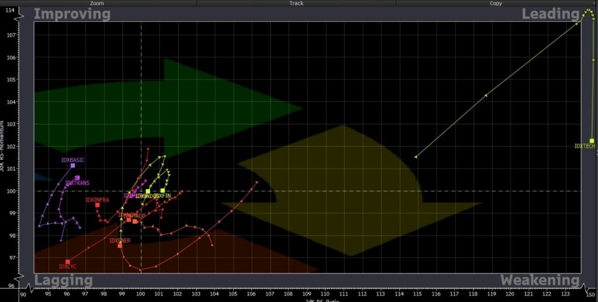The width and height of the screenshot is (598, 302).
Task: Click the 114 value atop the vertical axis
Action: [9, 11]
